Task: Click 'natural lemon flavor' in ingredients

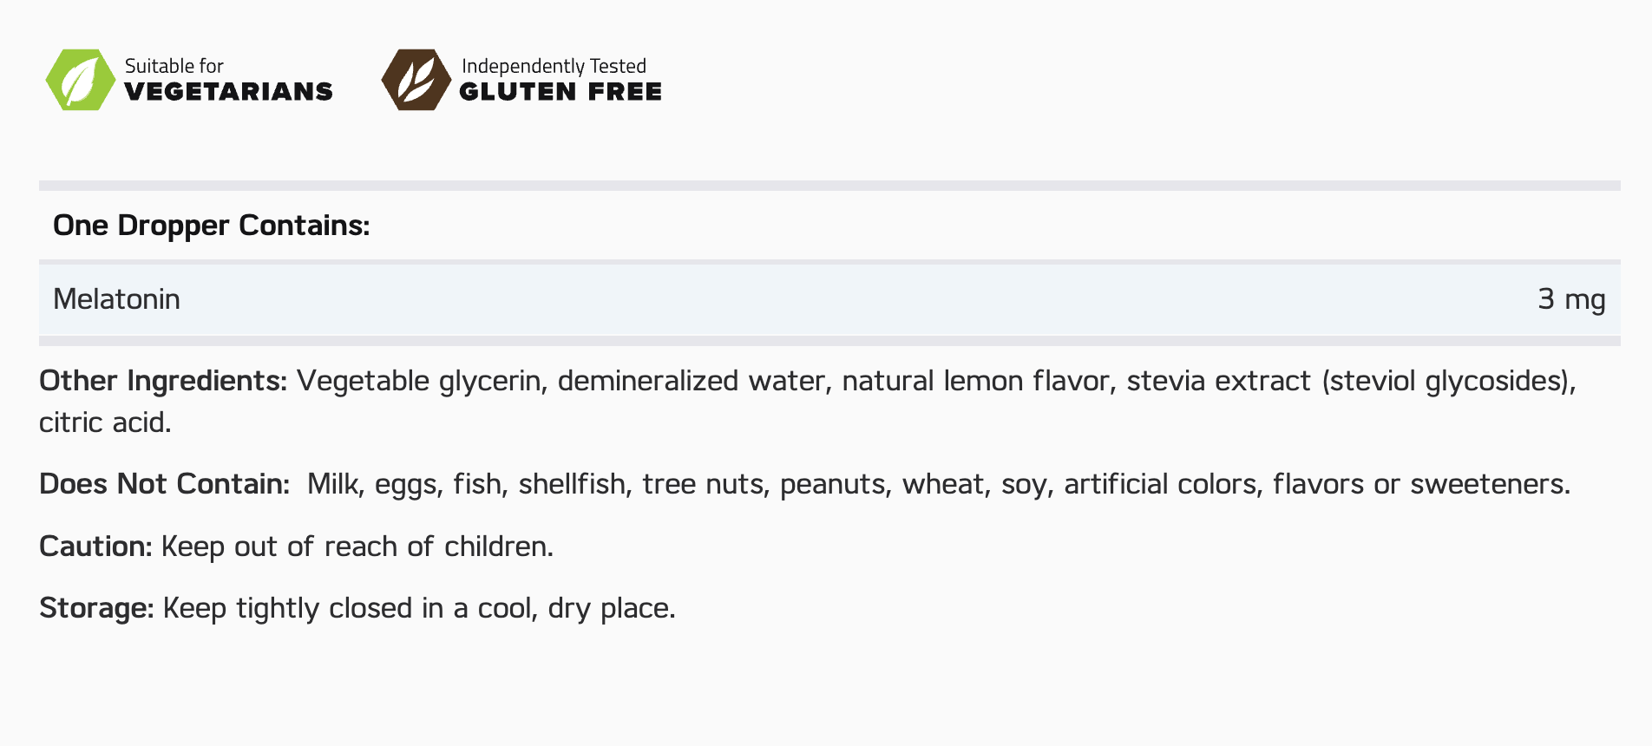Action: (977, 381)
